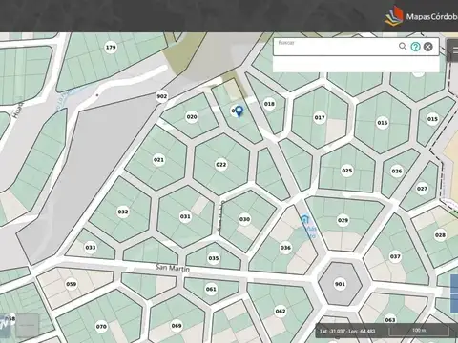Click the San Martín street label
The width and height of the screenshot is (458, 343).
pyautogui.click(x=173, y=268)
